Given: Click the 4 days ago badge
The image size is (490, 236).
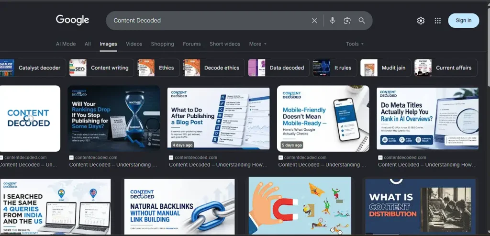Looking at the screenshot, I should [183, 146].
